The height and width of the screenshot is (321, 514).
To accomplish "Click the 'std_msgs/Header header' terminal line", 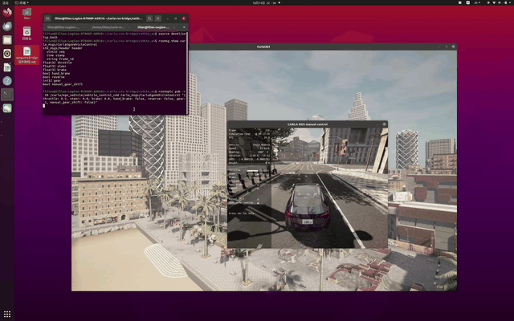I will click(63, 48).
